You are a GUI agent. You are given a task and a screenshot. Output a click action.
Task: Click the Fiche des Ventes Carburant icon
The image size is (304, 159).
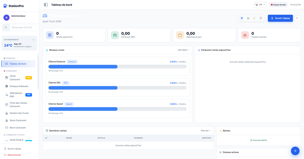point(7,105)
